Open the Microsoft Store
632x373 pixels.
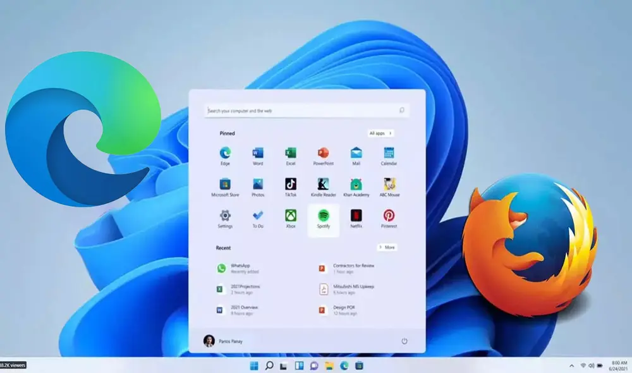pos(224,188)
